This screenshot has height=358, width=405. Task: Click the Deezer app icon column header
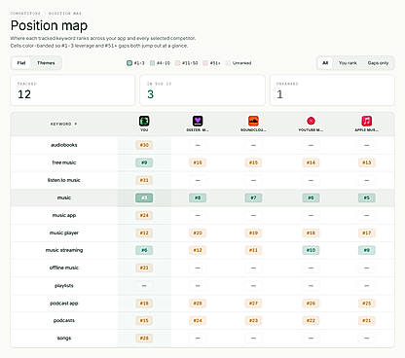198,121
